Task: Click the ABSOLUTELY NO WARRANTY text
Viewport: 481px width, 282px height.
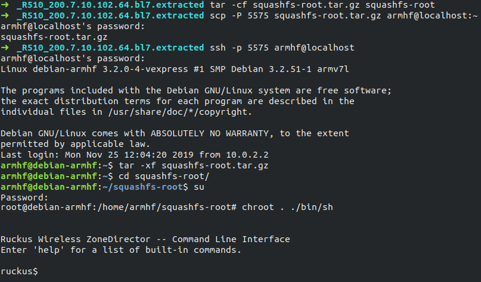Action: 193,133
